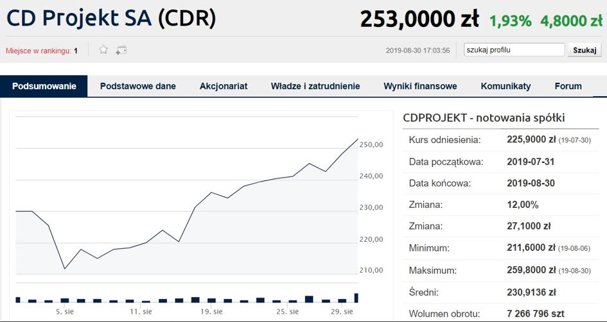Switch to the Komunikaty tab
Screen dimensions: 607x322
tap(506, 86)
